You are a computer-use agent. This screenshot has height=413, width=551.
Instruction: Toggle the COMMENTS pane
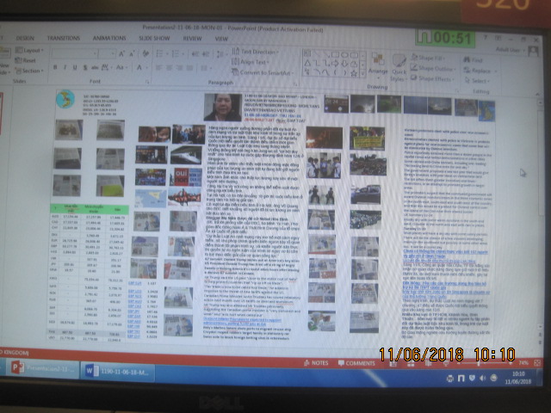(356, 363)
